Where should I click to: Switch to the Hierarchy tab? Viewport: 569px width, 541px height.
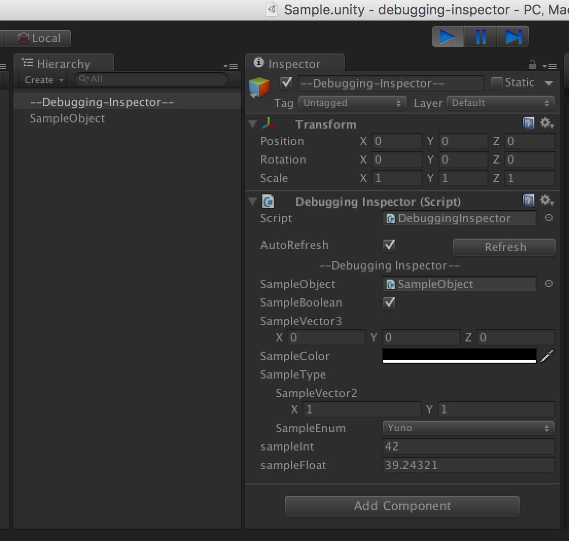point(63,64)
